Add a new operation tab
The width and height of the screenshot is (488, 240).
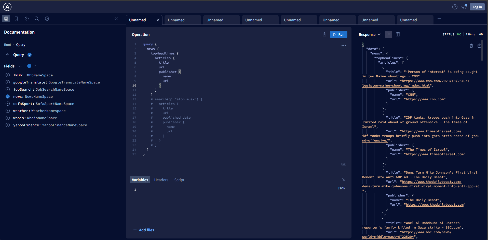coord(439,19)
